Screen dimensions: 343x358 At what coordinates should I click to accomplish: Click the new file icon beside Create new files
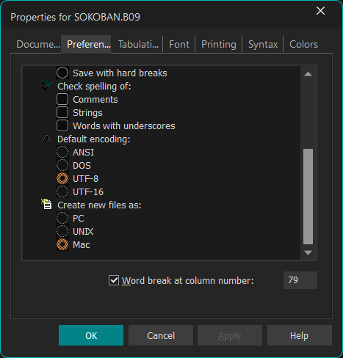(x=46, y=204)
